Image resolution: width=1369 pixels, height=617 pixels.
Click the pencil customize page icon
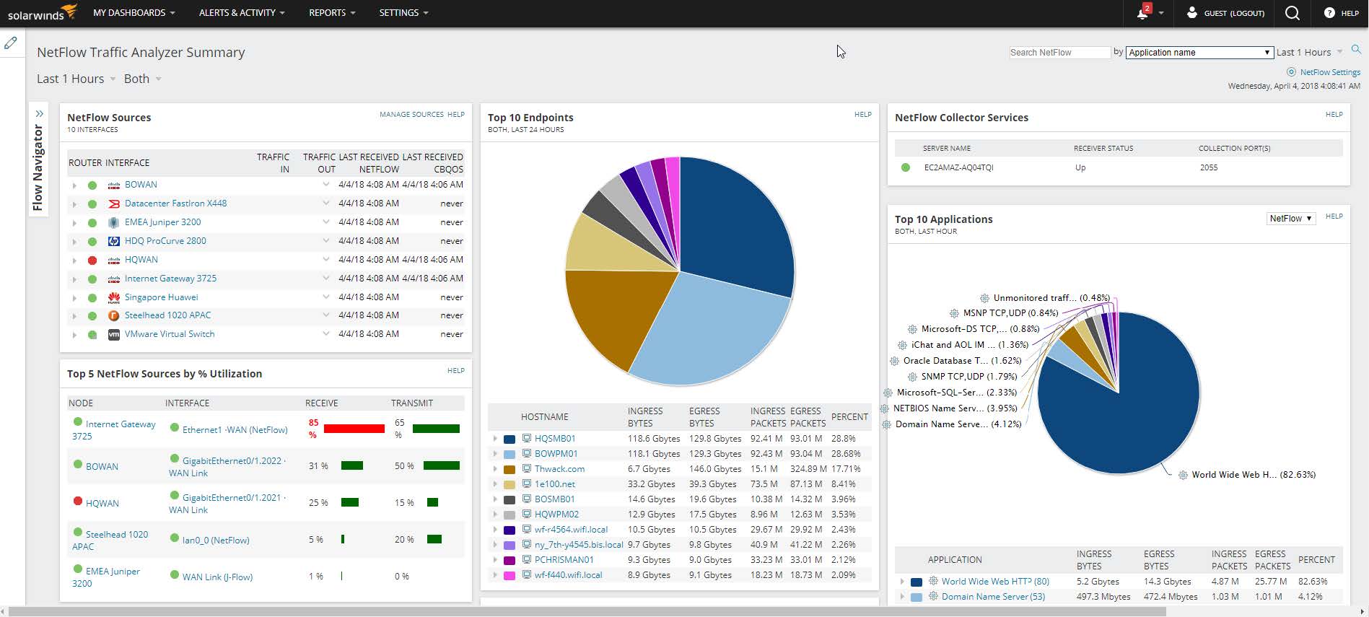pos(11,43)
